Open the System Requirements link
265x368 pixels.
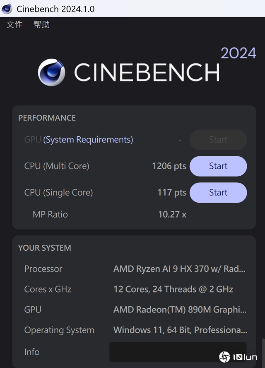pyautogui.click(x=88, y=140)
